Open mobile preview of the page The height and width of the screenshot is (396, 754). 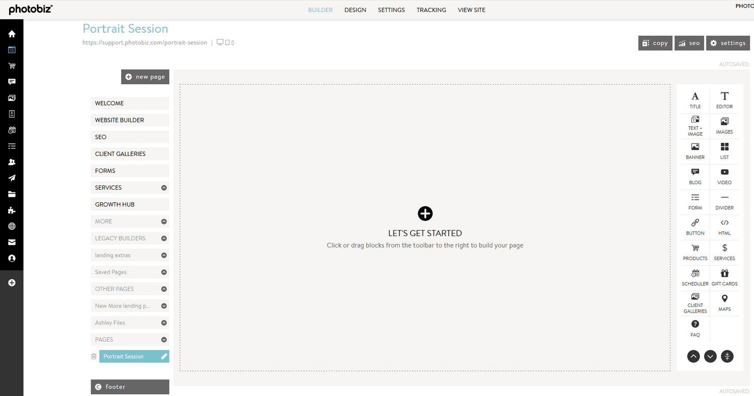click(233, 42)
